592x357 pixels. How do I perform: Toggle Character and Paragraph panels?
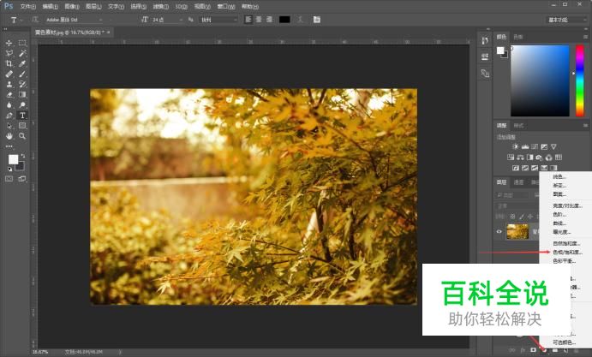(x=317, y=20)
